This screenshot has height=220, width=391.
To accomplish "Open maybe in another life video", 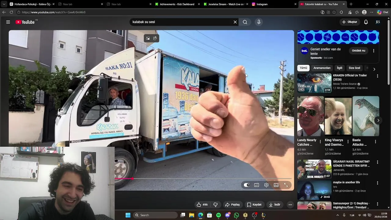I will point(314,190).
